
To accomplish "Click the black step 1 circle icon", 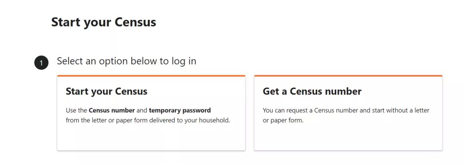I will point(41,62).
